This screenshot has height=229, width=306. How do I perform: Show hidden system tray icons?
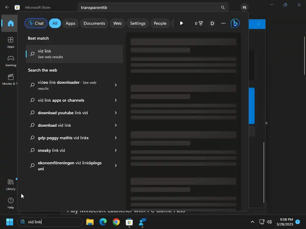[252, 222]
